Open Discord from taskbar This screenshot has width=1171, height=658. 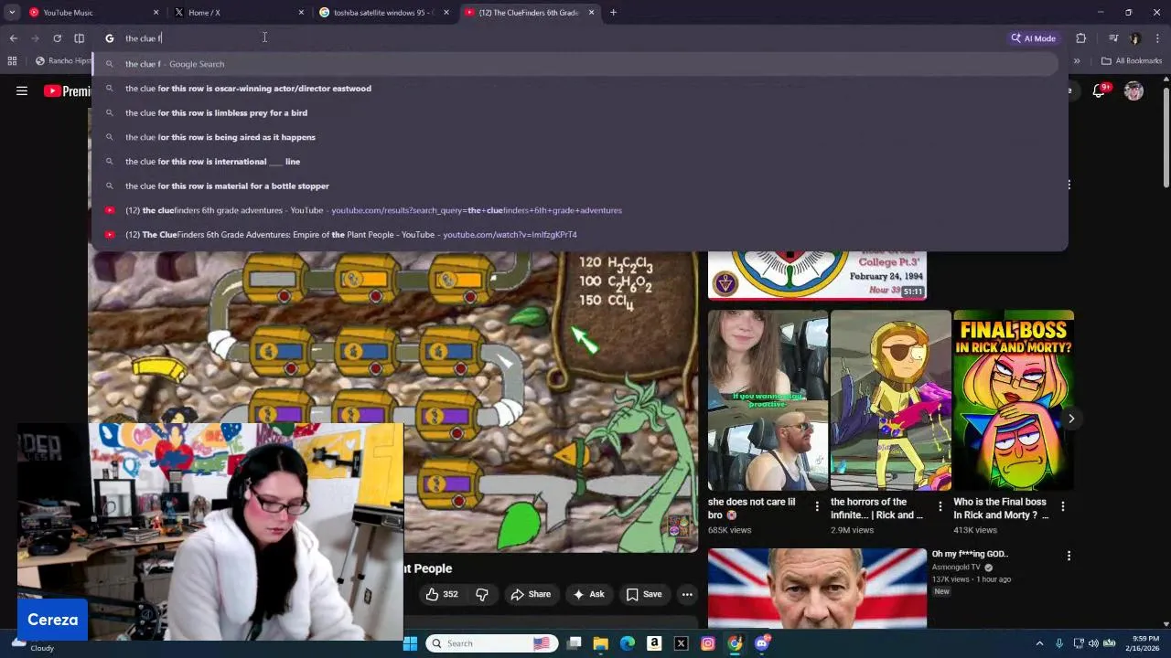coord(762,643)
